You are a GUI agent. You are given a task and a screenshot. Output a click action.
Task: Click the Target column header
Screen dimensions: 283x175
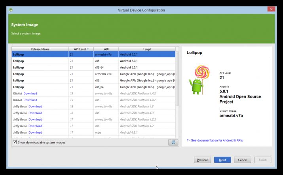point(147,49)
